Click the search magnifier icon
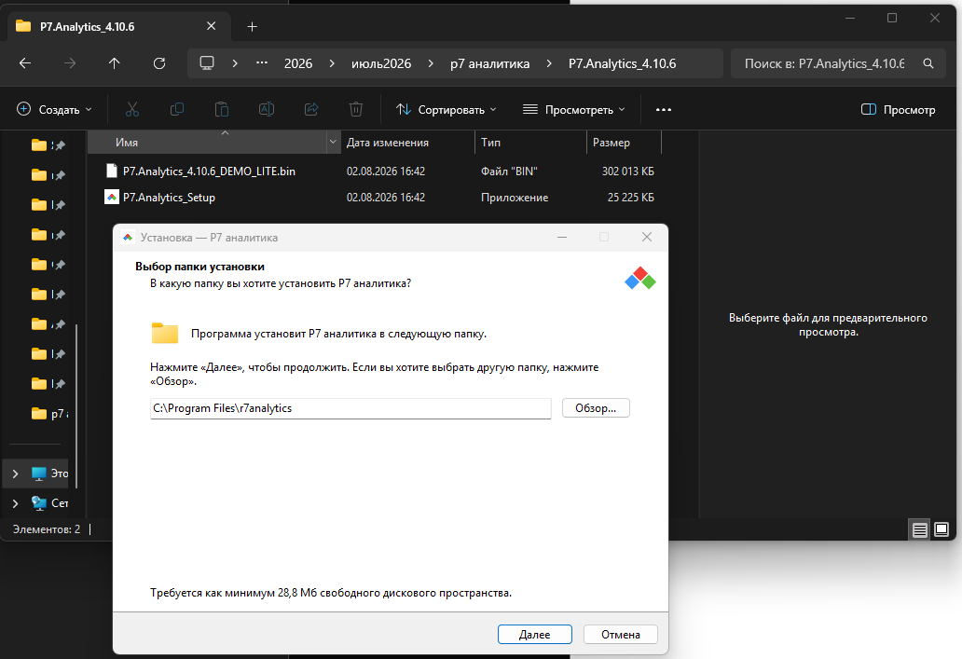The image size is (962, 659). [928, 63]
